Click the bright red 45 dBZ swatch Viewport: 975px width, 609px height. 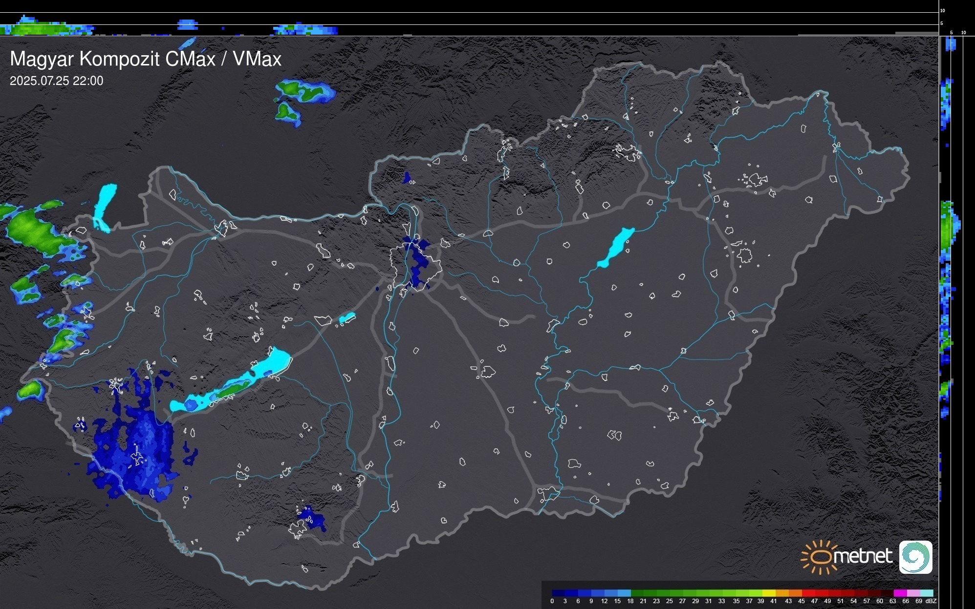click(x=808, y=593)
